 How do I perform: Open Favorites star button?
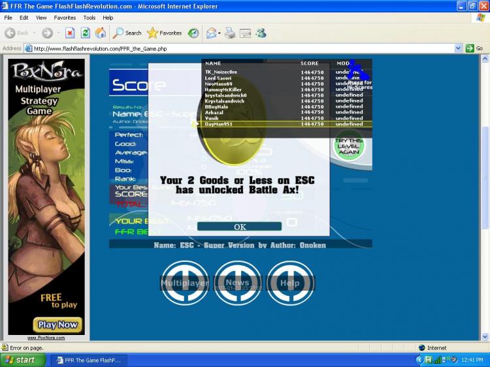click(165, 33)
